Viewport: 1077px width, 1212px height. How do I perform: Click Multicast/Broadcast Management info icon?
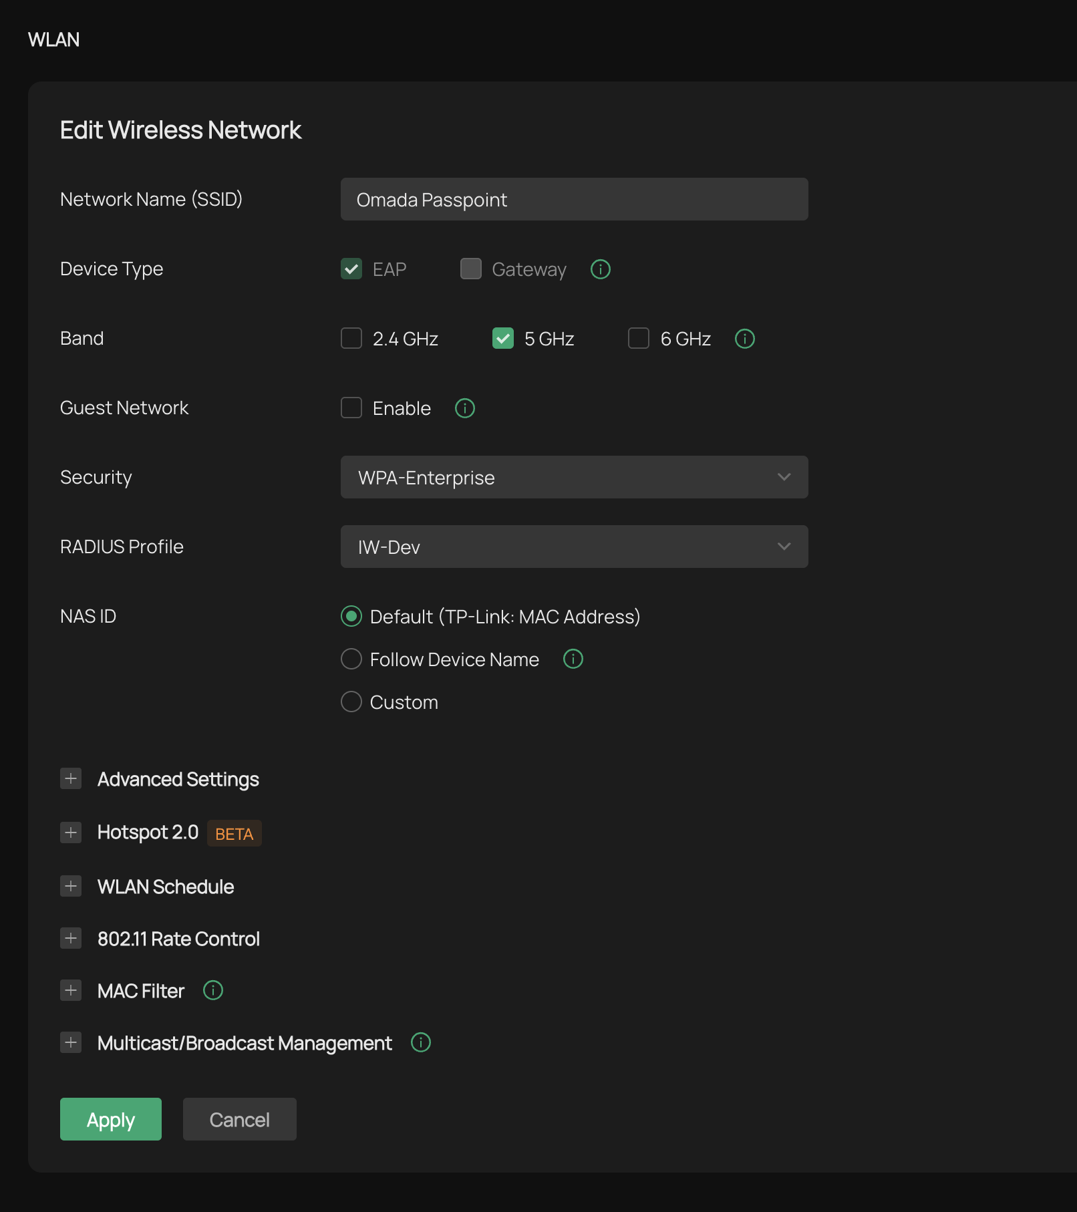coord(421,1042)
